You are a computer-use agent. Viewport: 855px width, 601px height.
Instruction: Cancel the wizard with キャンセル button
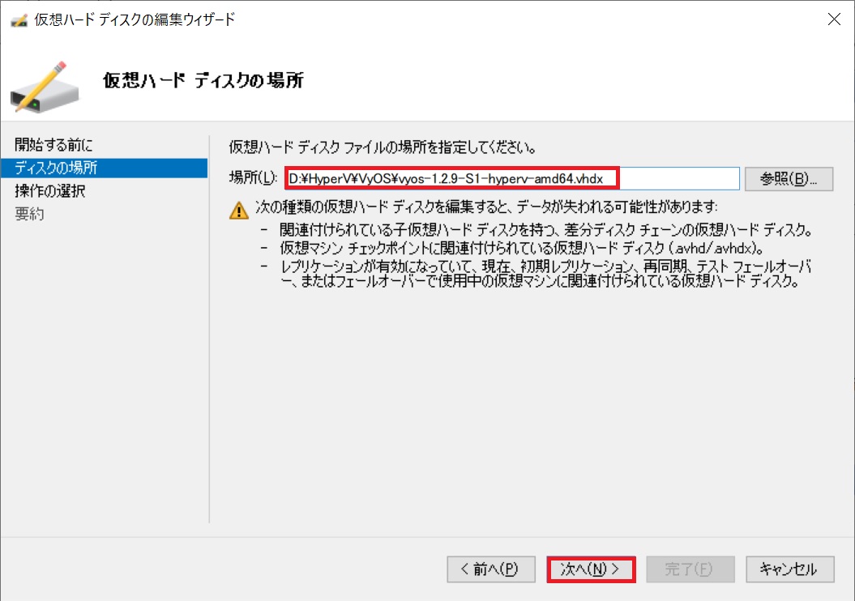790,569
